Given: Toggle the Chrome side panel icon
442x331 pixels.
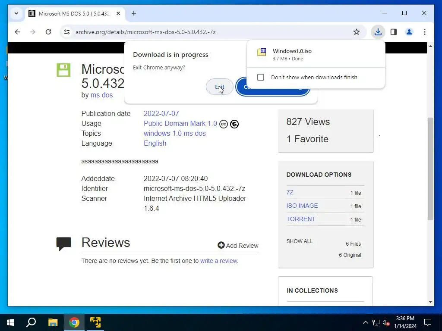Looking at the screenshot, I should click(x=394, y=32).
